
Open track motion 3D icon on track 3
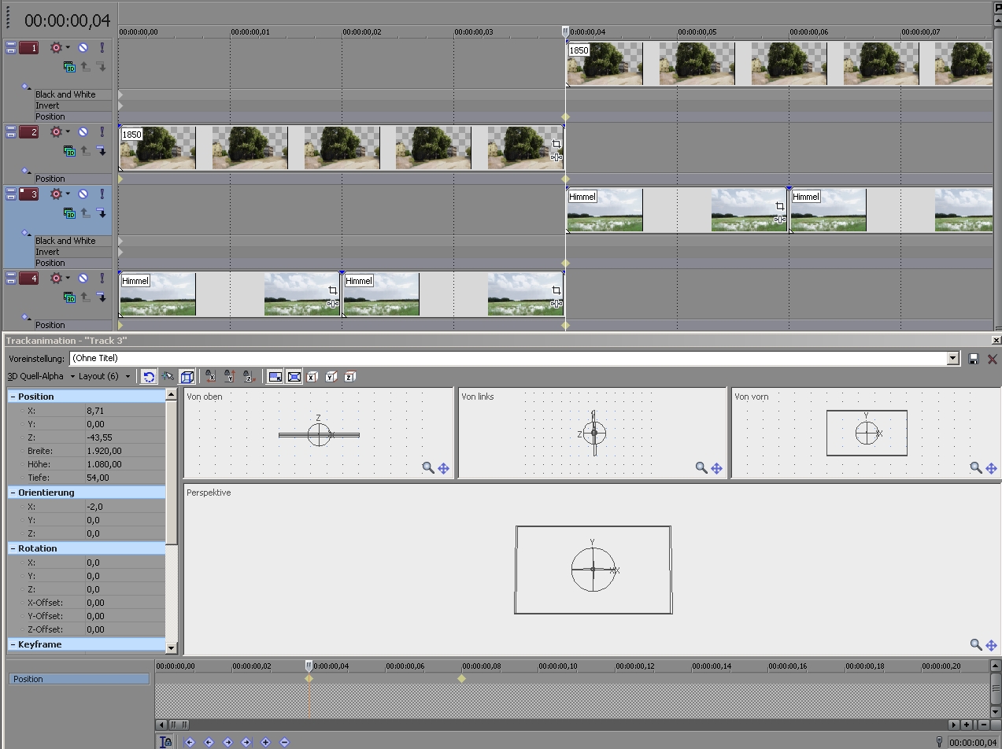[x=69, y=213]
